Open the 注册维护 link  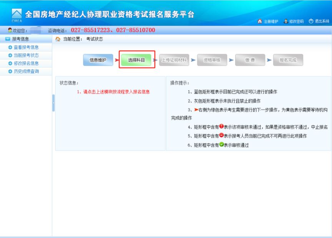[271, 21]
